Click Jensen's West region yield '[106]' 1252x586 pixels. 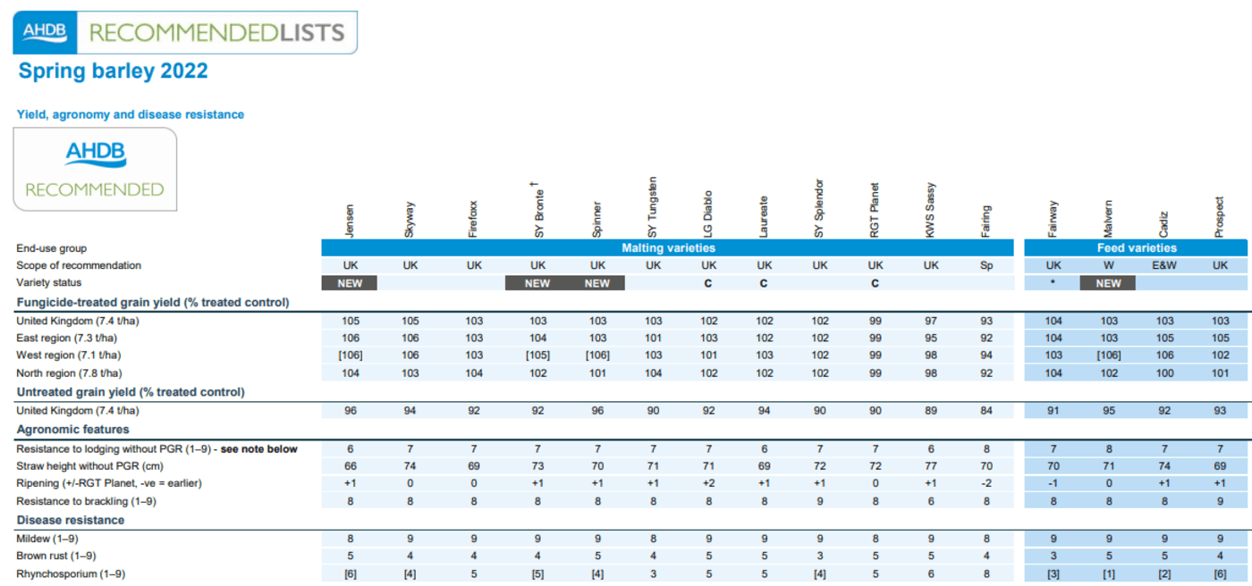click(x=350, y=356)
